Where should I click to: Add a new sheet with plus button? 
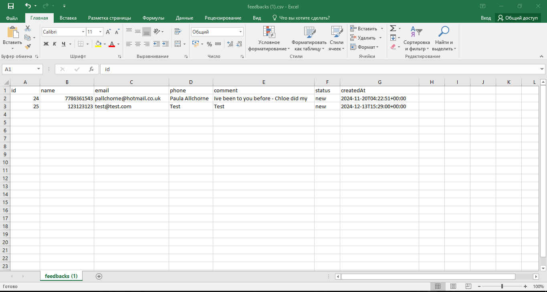point(99,276)
